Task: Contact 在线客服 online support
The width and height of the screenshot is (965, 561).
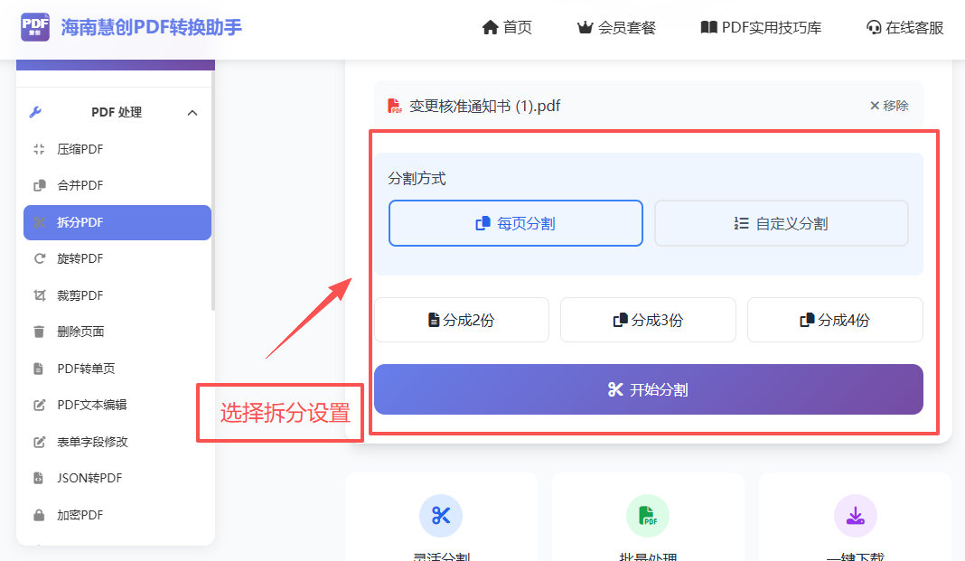Action: coord(904,27)
